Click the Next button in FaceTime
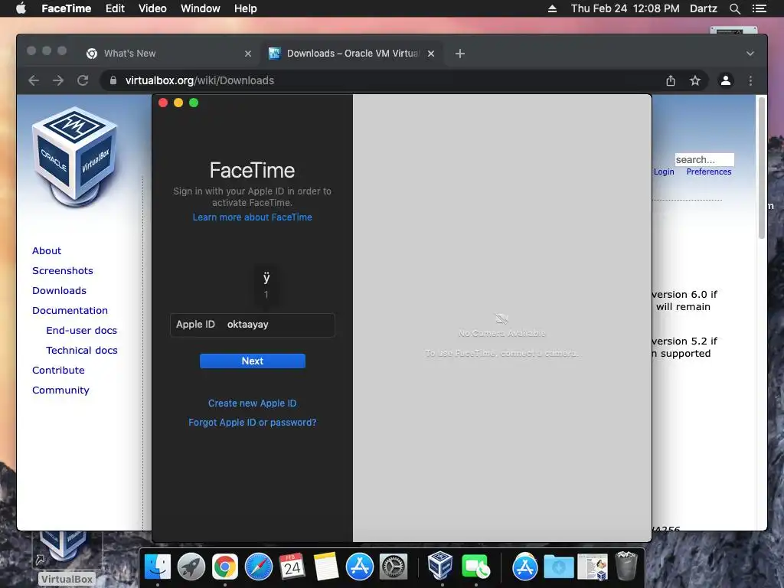Screen dimensions: 784x588 tap(252, 361)
